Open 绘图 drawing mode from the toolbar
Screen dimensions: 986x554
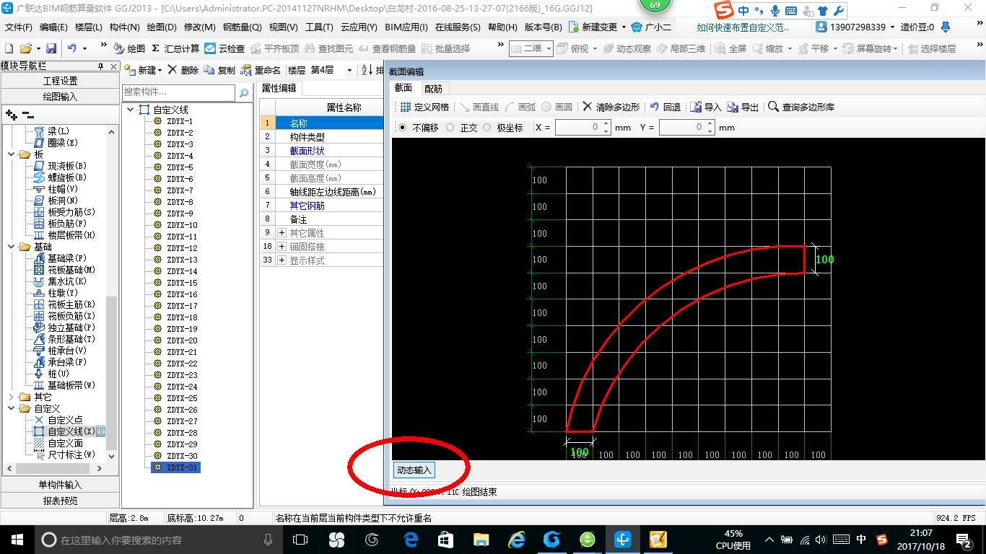[129, 48]
